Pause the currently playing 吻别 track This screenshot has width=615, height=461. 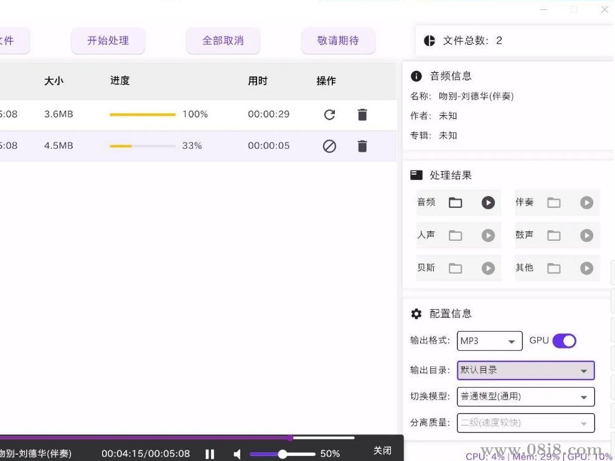[210, 454]
